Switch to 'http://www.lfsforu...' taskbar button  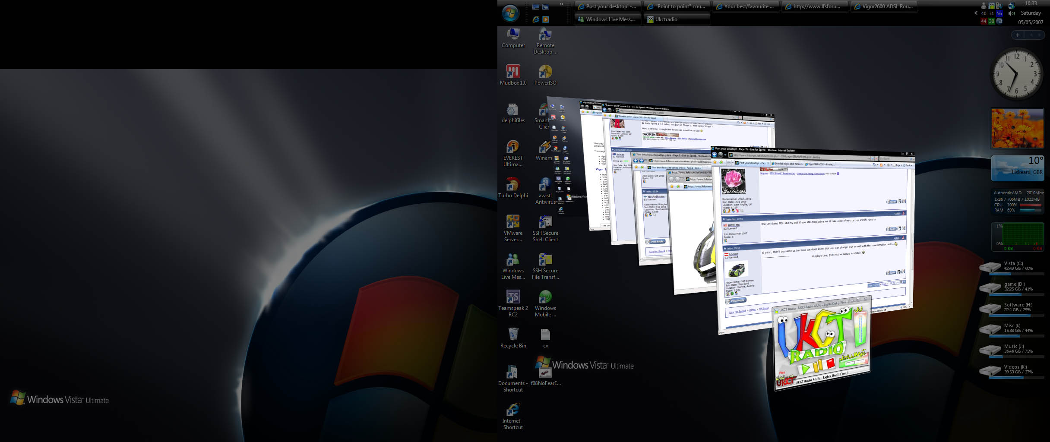[x=815, y=6]
